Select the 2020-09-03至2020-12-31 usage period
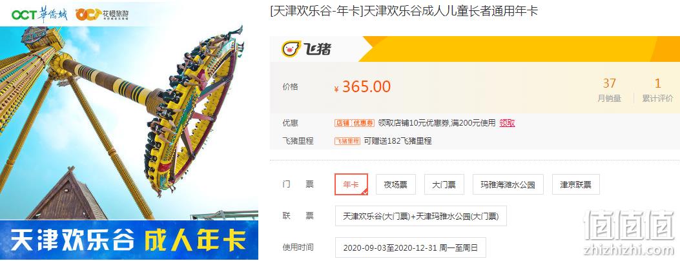Image resolution: width=680 pixels, height=261 pixels. [x=411, y=247]
